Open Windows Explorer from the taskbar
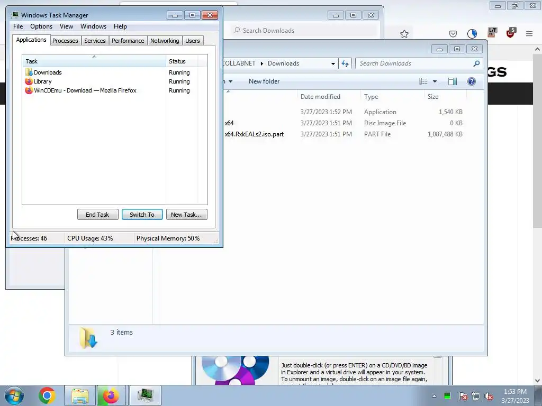The width and height of the screenshot is (542, 406). click(80, 395)
